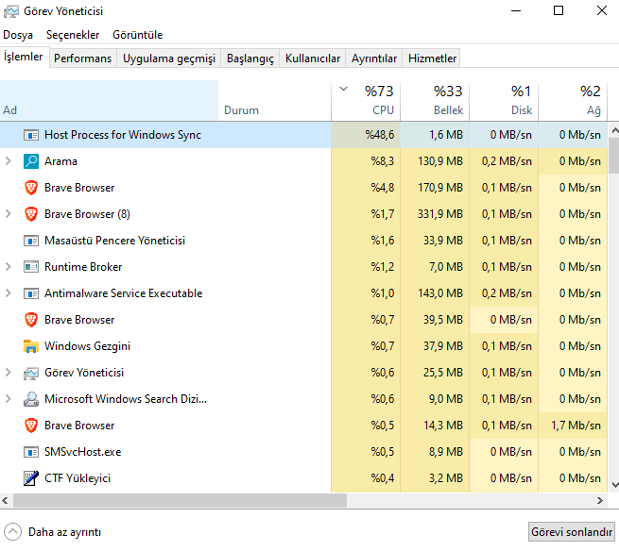Sort by the CPU column header
This screenshot has width=619, height=551.
coord(366,101)
